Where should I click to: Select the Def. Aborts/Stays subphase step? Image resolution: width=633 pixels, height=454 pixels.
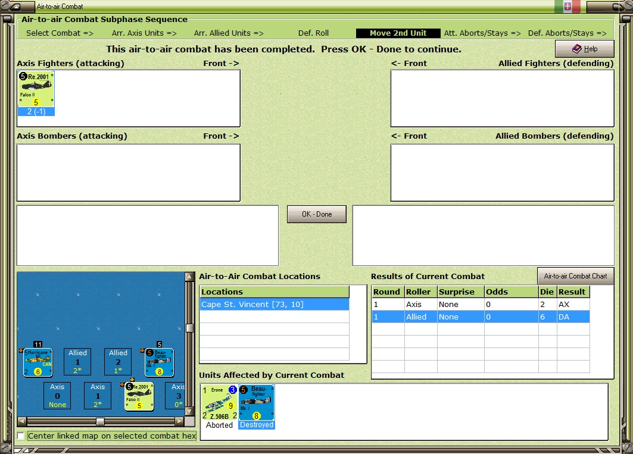click(x=567, y=33)
